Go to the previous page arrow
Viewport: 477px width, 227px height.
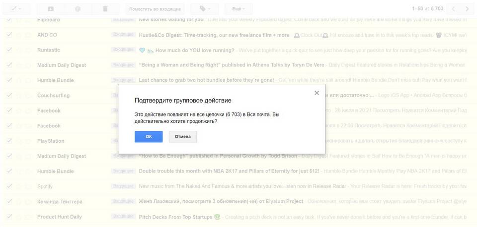(x=454, y=9)
